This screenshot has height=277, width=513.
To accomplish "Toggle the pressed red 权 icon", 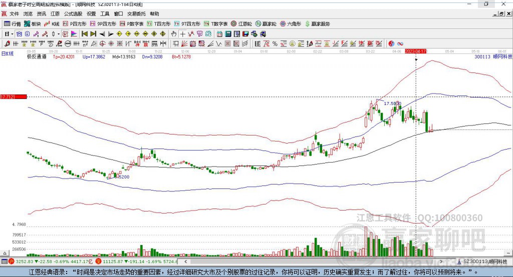I will pos(66,34).
